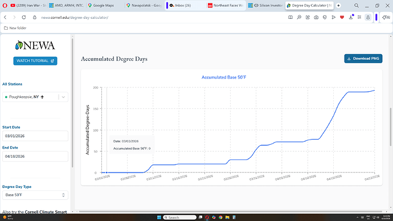The image size is (393, 221).
Task: Click the End Date field 04/18/2026
Action: 35,157
